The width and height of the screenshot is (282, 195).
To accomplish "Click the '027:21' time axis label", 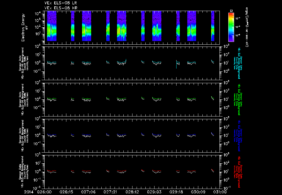I will [110, 192].
